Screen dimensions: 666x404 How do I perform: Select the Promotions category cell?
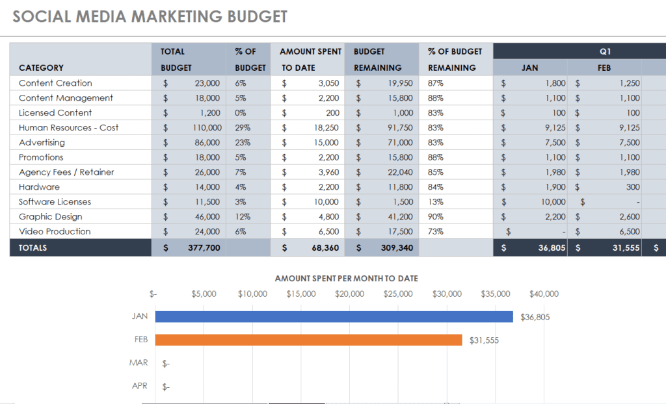(80, 157)
